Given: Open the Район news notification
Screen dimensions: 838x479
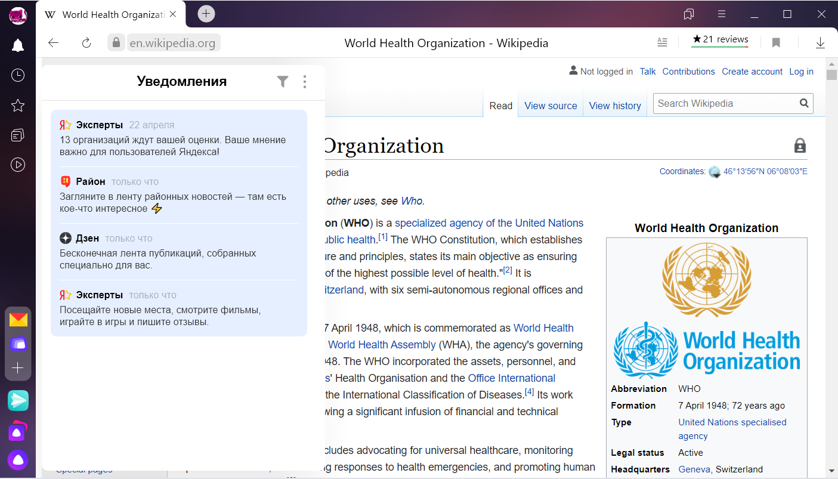Looking at the screenshot, I should (179, 195).
